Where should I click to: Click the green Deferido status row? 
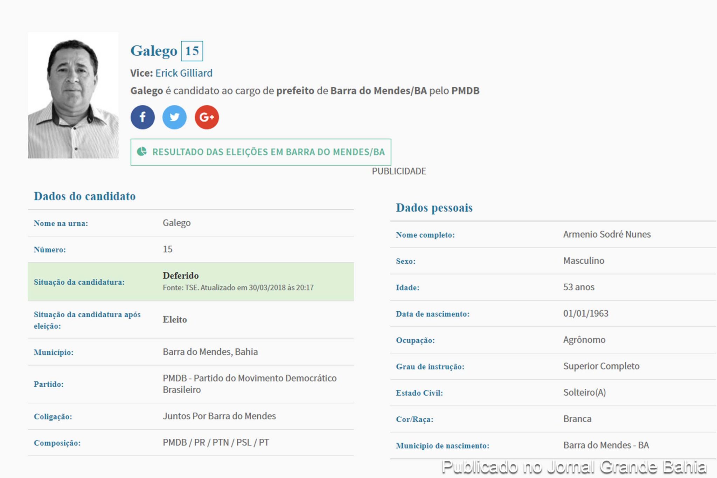coord(191,282)
